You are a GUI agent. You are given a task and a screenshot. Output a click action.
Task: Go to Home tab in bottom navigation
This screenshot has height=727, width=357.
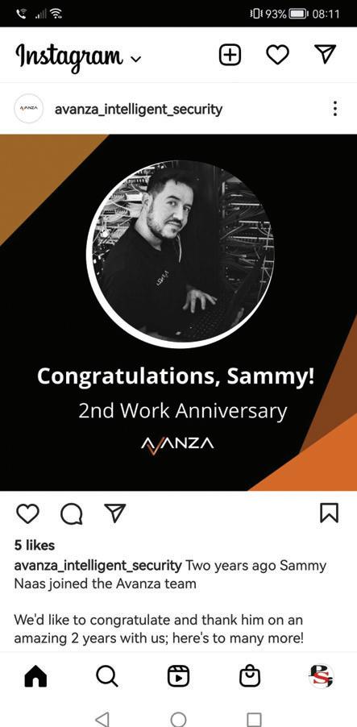coord(35,677)
